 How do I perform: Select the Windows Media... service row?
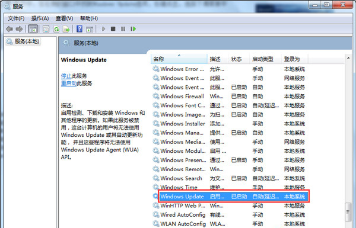coord(229,142)
